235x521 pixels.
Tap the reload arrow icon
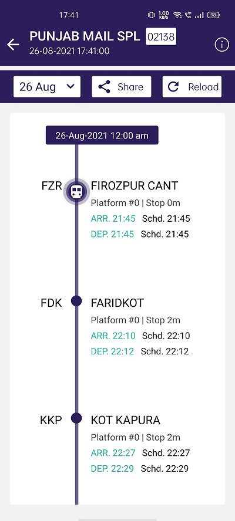173,87
